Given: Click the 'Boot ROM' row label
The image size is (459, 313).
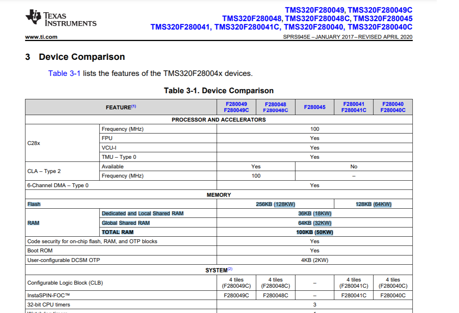Looking at the screenshot, I should pos(40,250).
